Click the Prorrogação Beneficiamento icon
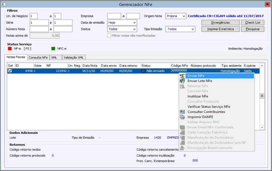The width and height of the screenshot is (272, 171). (182, 148)
